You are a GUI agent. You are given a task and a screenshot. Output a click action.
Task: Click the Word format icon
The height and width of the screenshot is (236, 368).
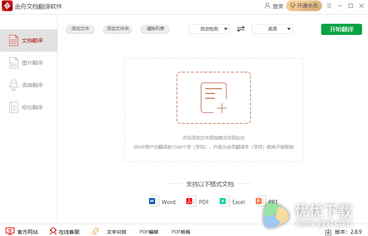(x=154, y=201)
